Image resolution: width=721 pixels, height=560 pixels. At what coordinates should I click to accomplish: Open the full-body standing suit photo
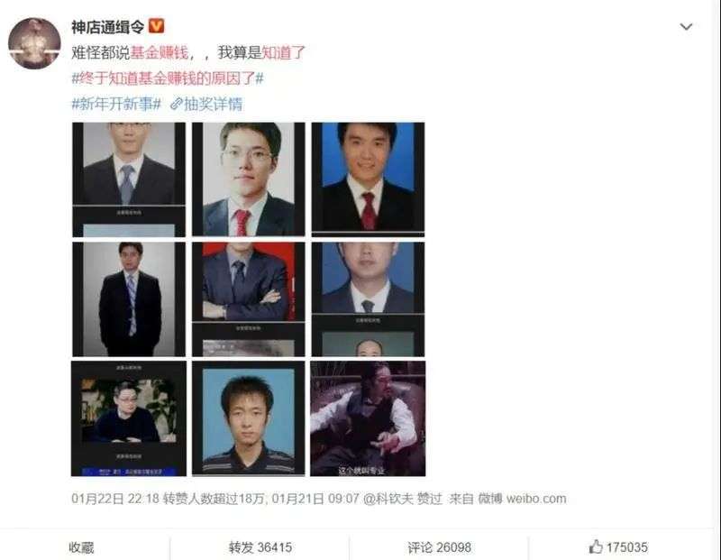coord(129,299)
